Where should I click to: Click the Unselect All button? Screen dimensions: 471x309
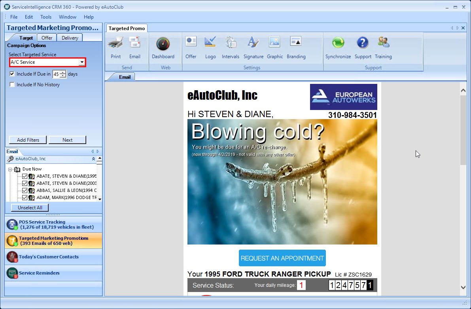pyautogui.click(x=30, y=207)
